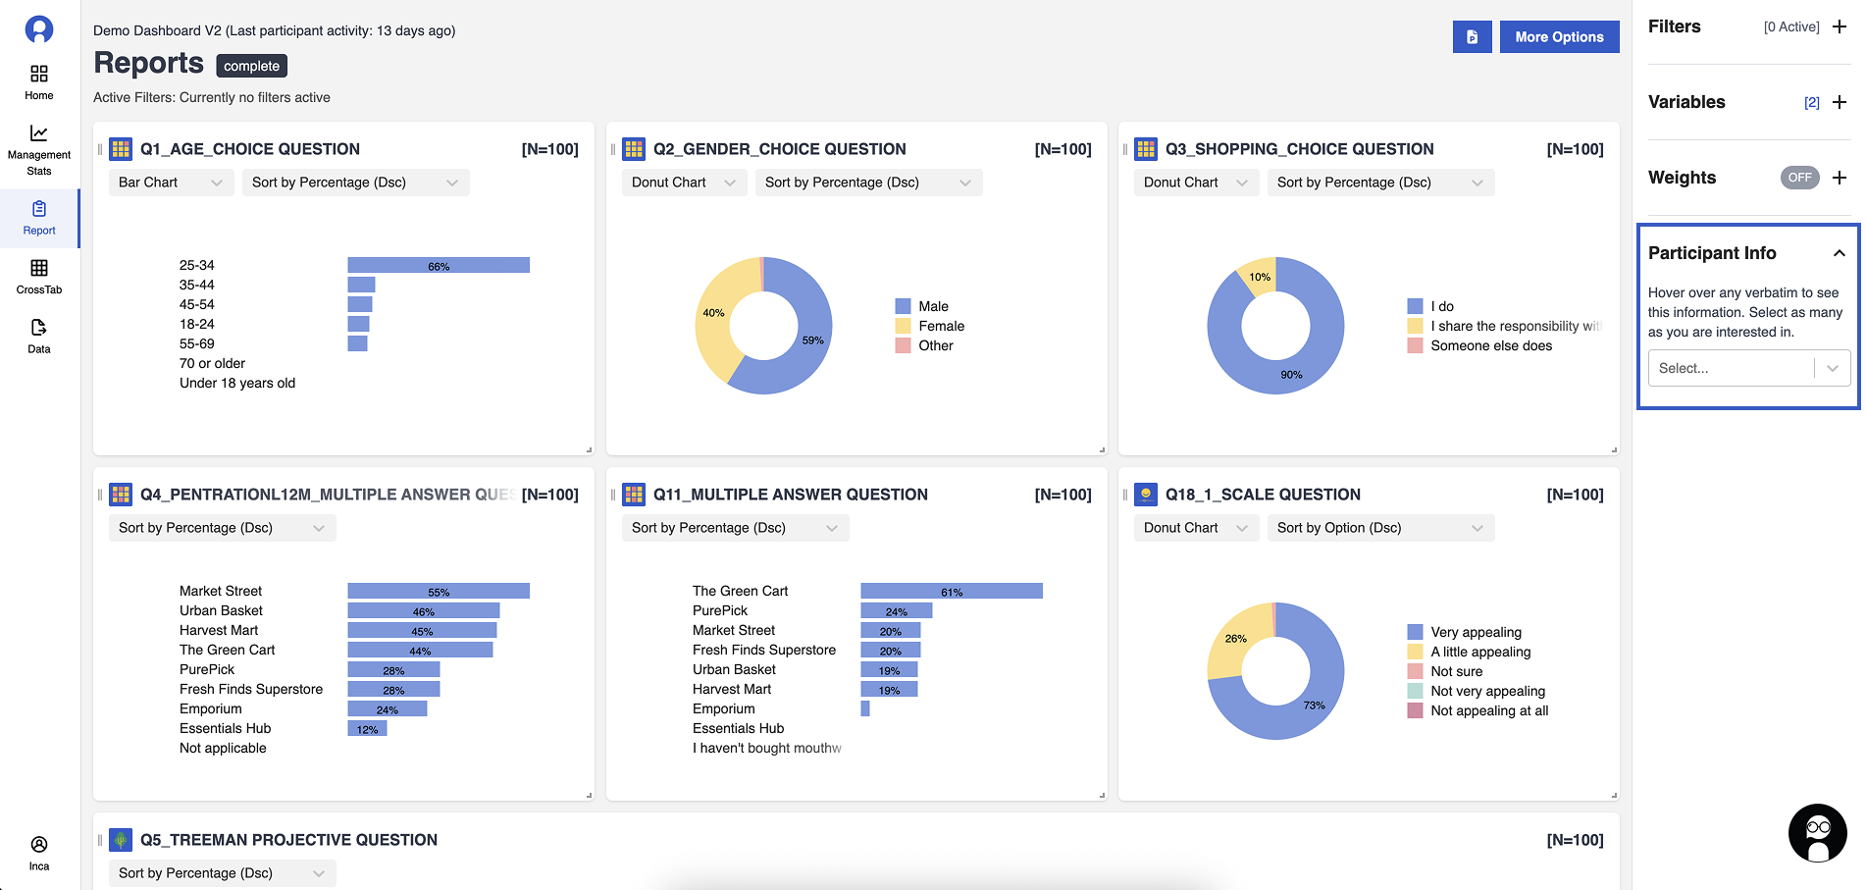Toggle the Very appealing legend entry
This screenshot has height=890, width=1866.
(x=1476, y=632)
